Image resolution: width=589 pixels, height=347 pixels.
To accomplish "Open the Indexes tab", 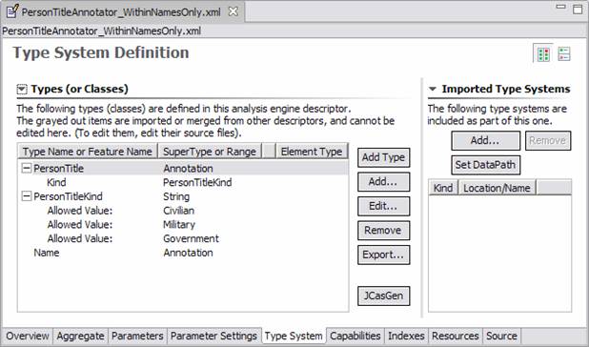I will [x=406, y=336].
